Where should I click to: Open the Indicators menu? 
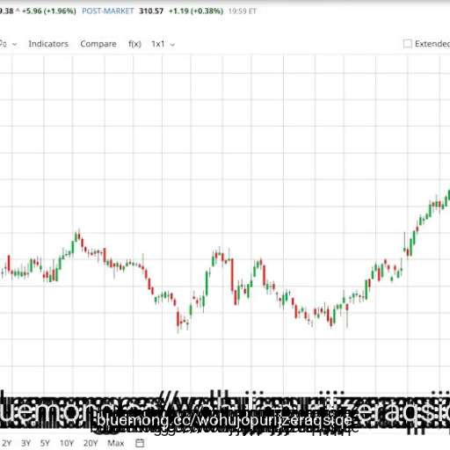pos(48,44)
